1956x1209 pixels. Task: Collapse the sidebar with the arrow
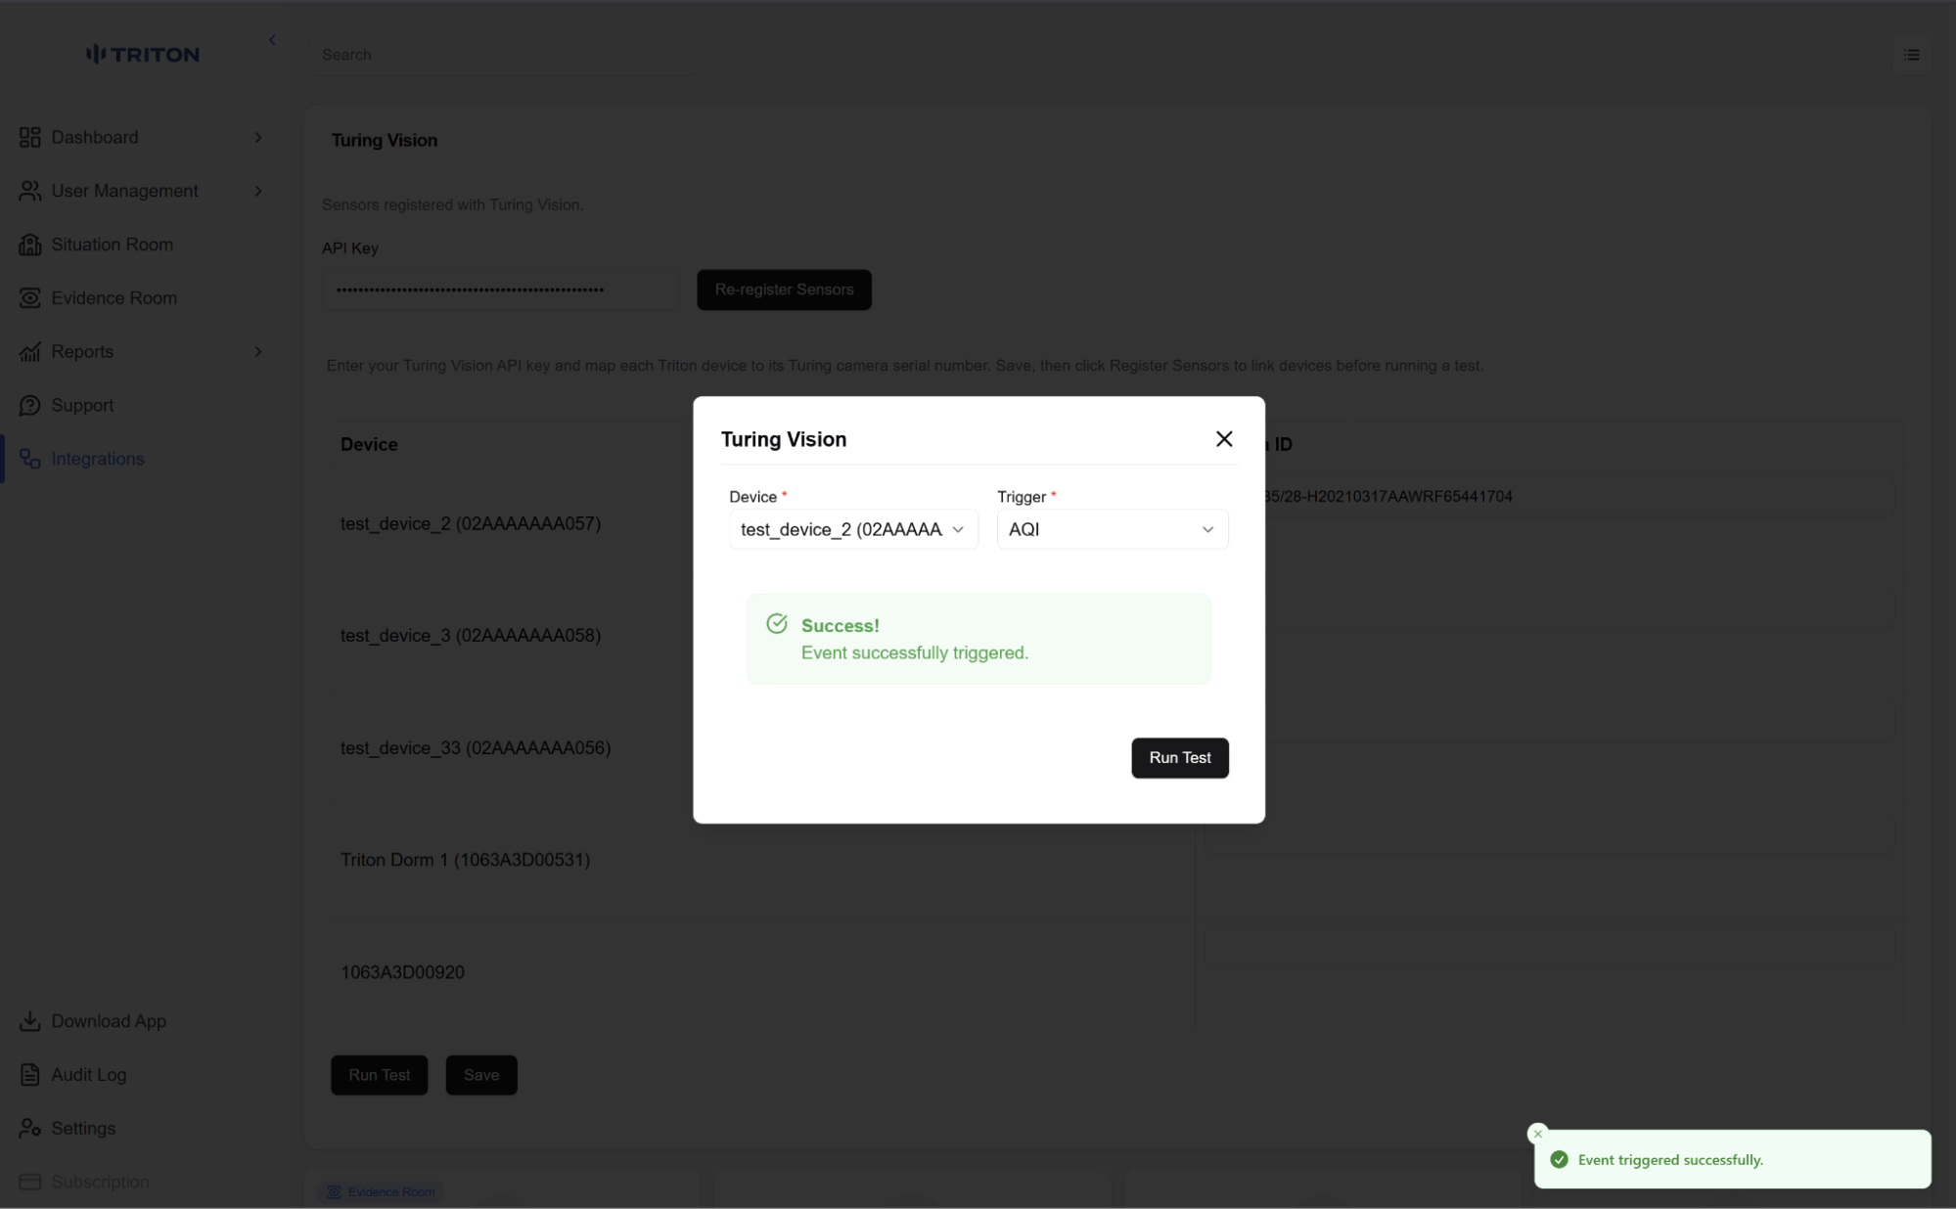pos(272,40)
